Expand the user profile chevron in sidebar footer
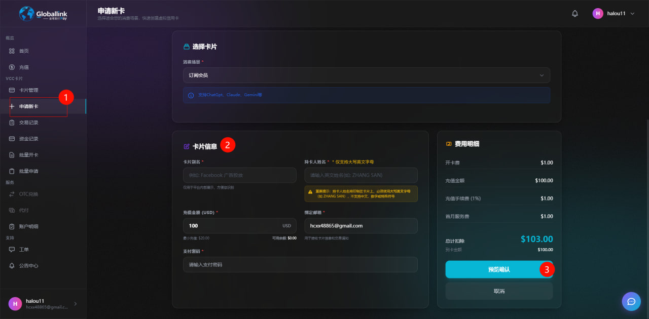The height and width of the screenshot is (319, 649). [76, 304]
